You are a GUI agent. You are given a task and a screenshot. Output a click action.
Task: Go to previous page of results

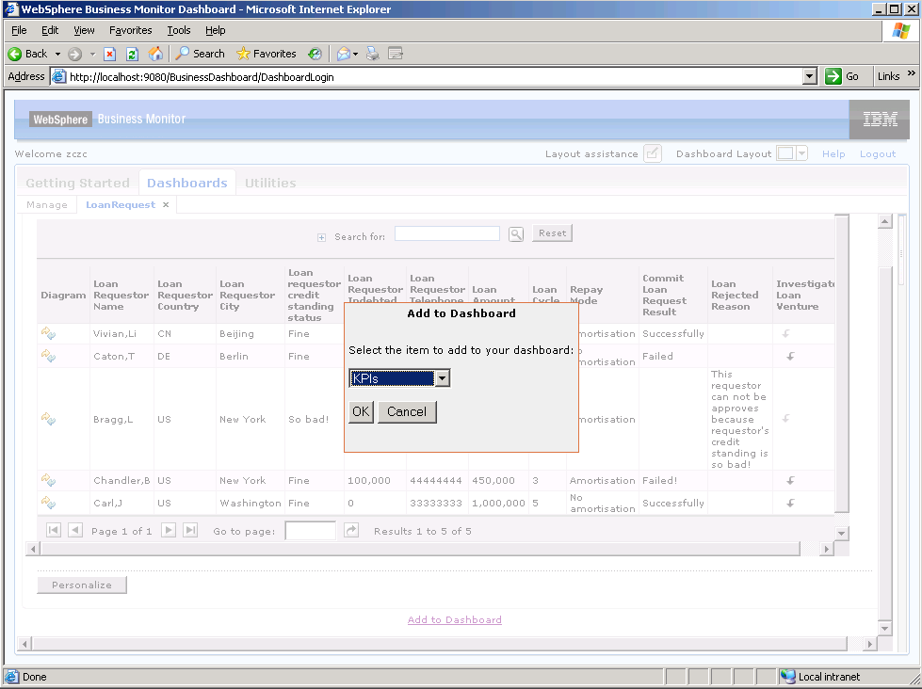click(x=75, y=530)
